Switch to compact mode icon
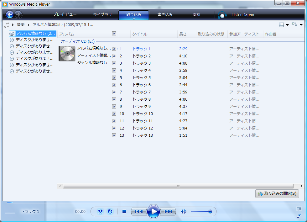 [x=299, y=216]
